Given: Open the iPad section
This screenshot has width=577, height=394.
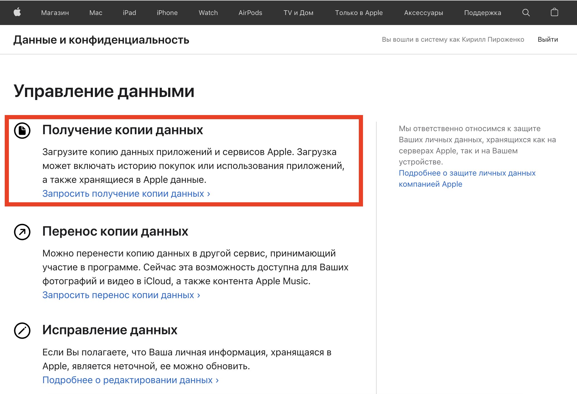Looking at the screenshot, I should click(129, 13).
